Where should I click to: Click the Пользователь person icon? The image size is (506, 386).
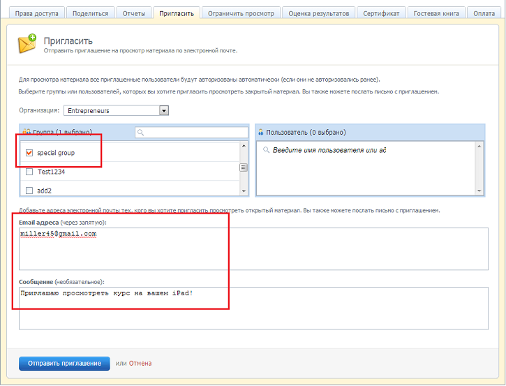261,132
